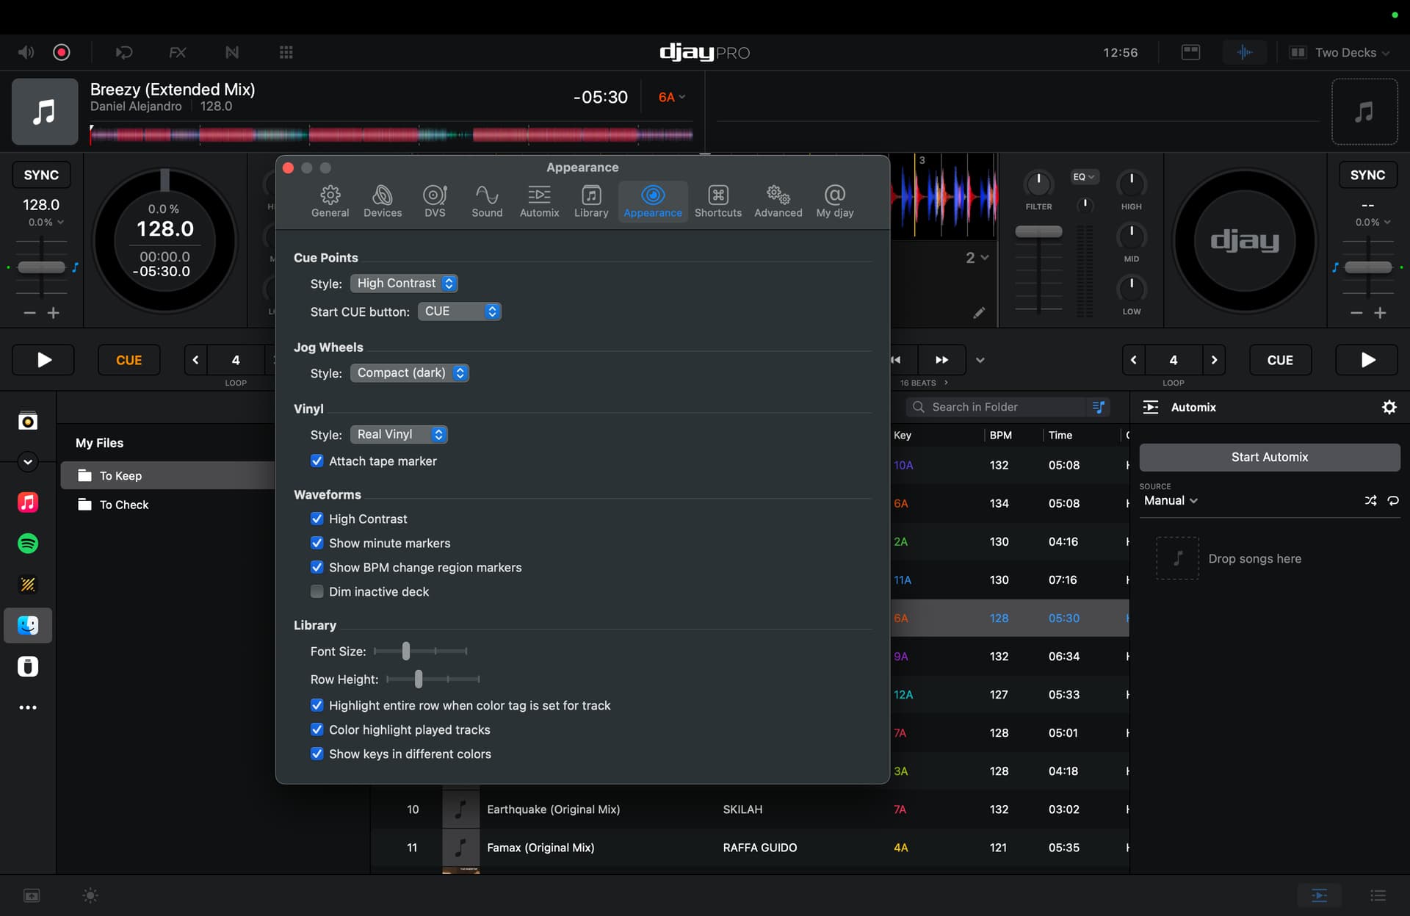Viewport: 1410px width, 916px height.
Task: Click the record button in top toolbar
Action: pos(62,52)
